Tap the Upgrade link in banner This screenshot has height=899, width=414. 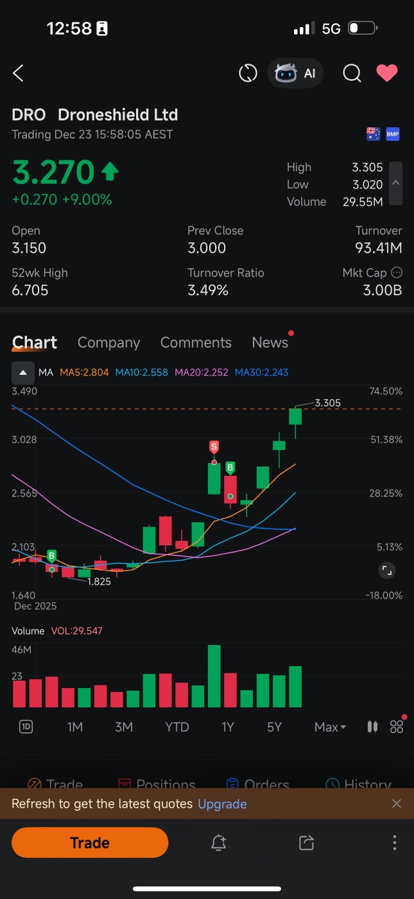222,804
